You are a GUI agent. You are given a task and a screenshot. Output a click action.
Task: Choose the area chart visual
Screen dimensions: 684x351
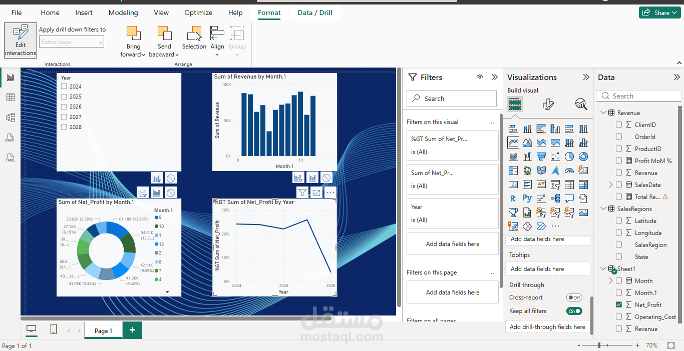(527, 142)
